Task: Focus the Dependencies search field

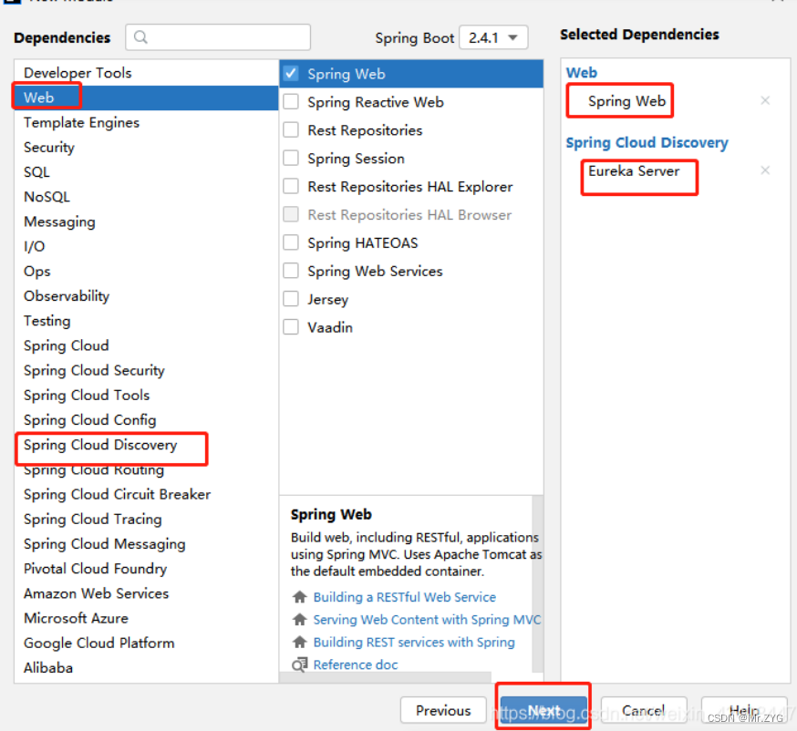Action: pyautogui.click(x=218, y=37)
